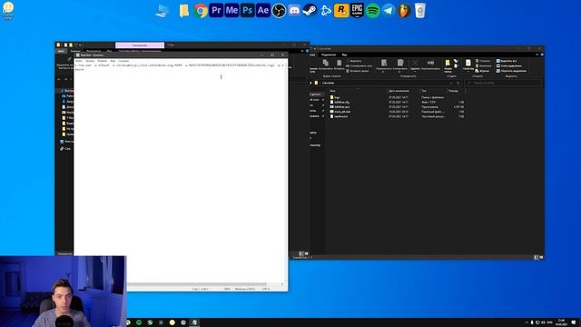This screenshot has width=581, height=327.
Task: Open Spotify from the top dock
Action: tap(373, 11)
